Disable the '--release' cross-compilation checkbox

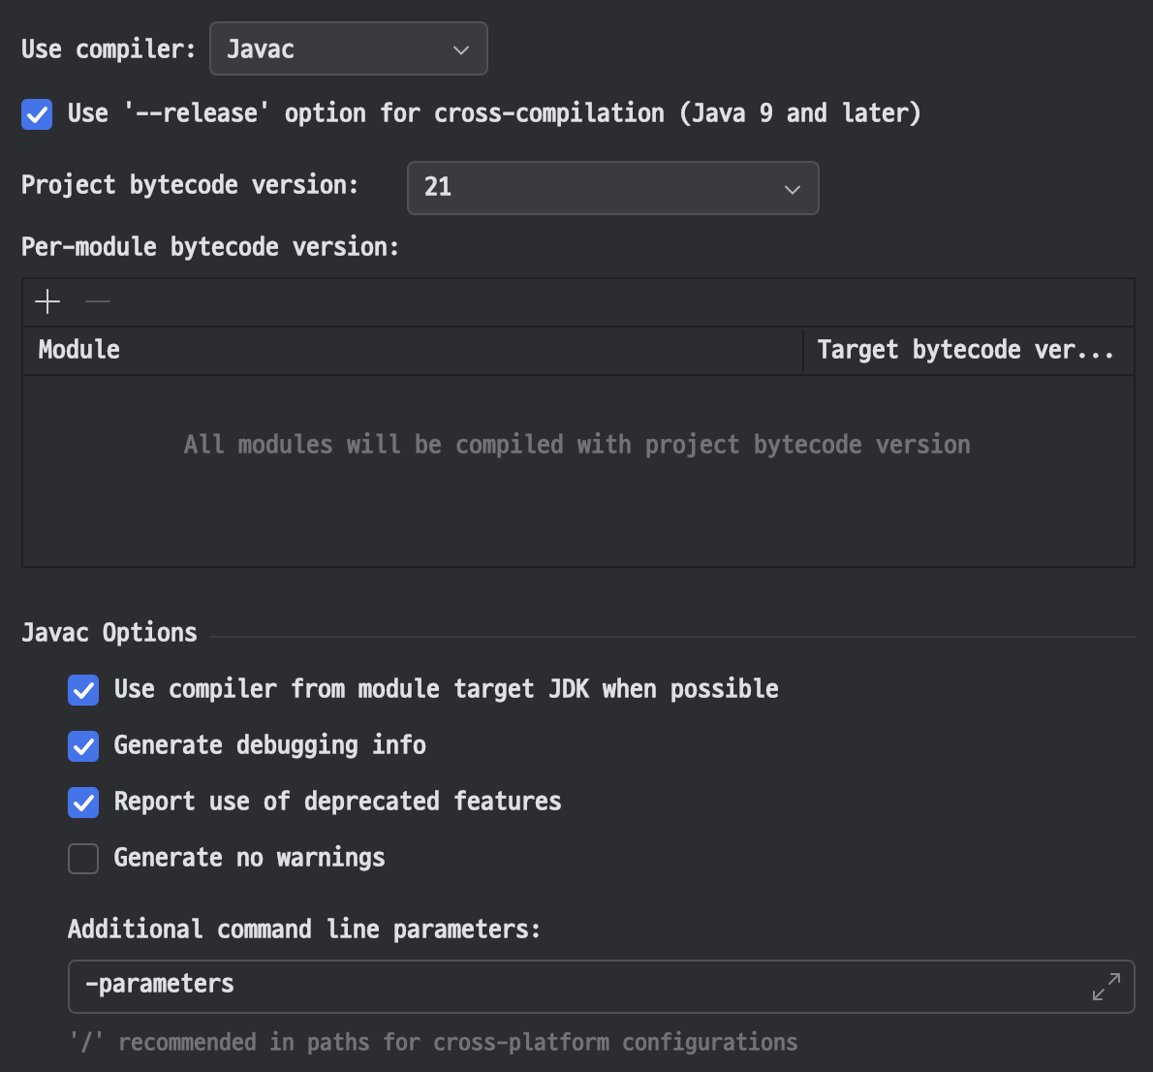[37, 114]
